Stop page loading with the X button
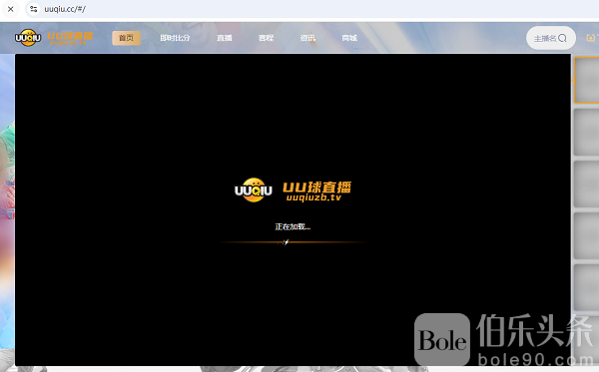 click(x=11, y=9)
